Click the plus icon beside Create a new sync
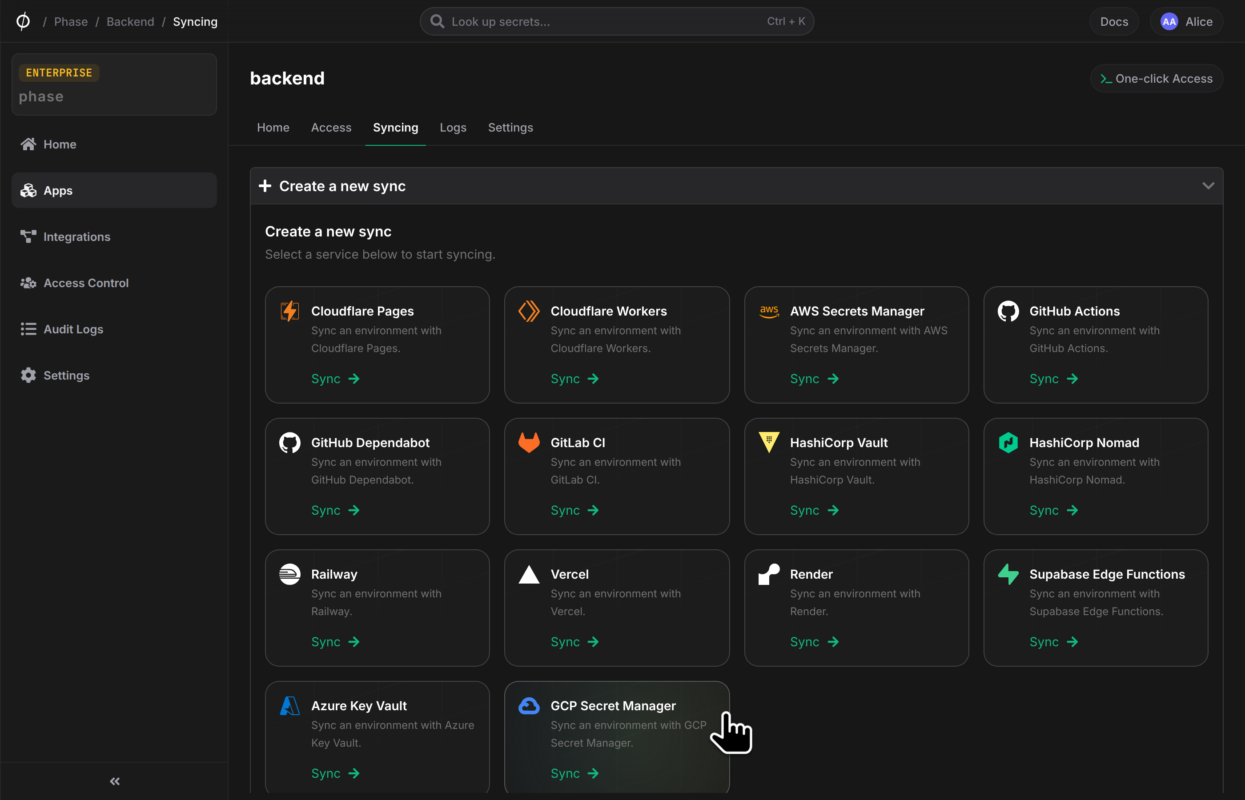Viewport: 1245px width, 800px height. coord(265,186)
